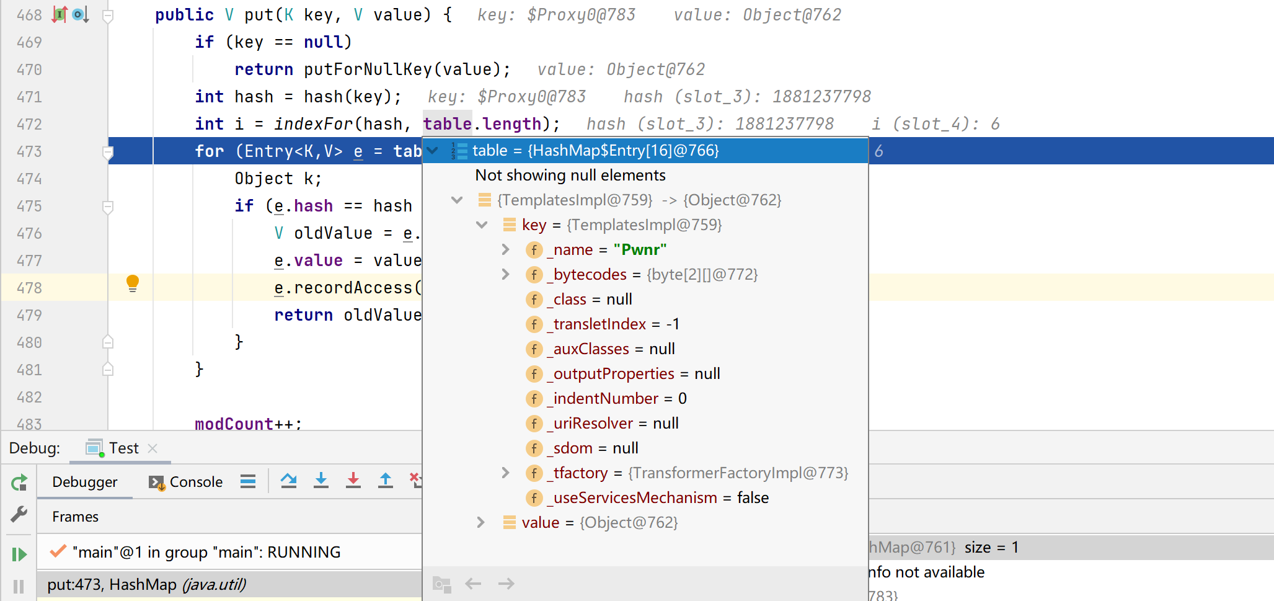Viewport: 1274px width, 601px height.
Task: Click fold end marker on line 480
Action: (108, 342)
